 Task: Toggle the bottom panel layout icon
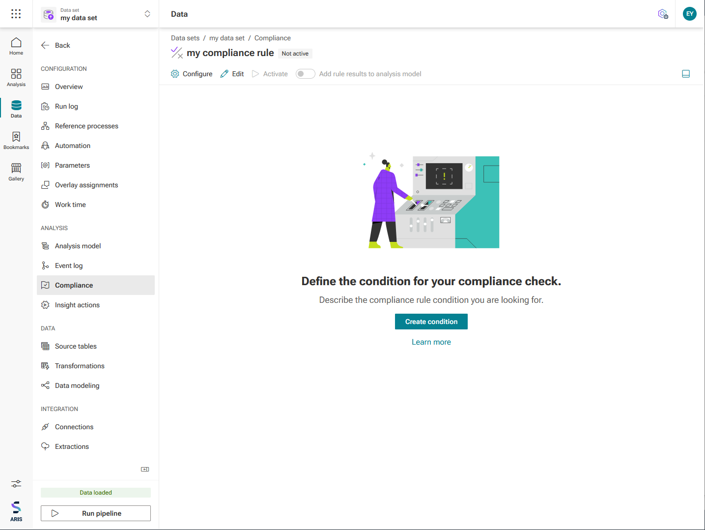point(686,74)
